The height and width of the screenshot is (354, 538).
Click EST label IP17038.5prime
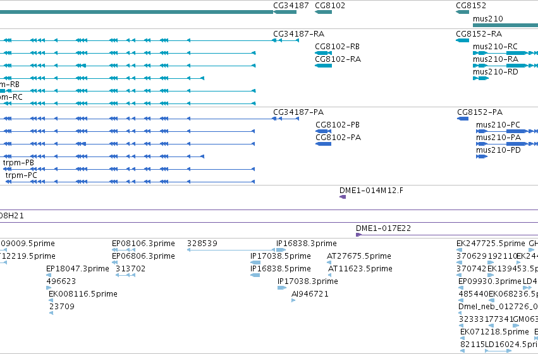tap(280, 256)
